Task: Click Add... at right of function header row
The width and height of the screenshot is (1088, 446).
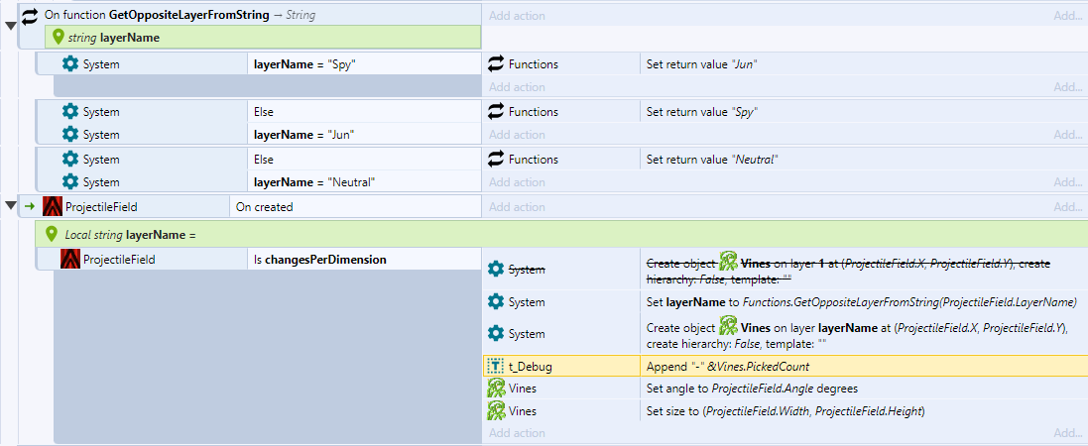Action: pos(1068,15)
